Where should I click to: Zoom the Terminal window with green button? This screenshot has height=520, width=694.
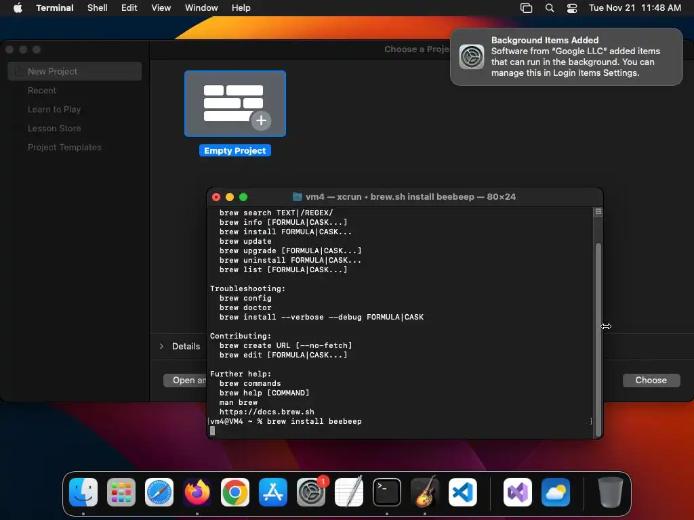tap(243, 197)
